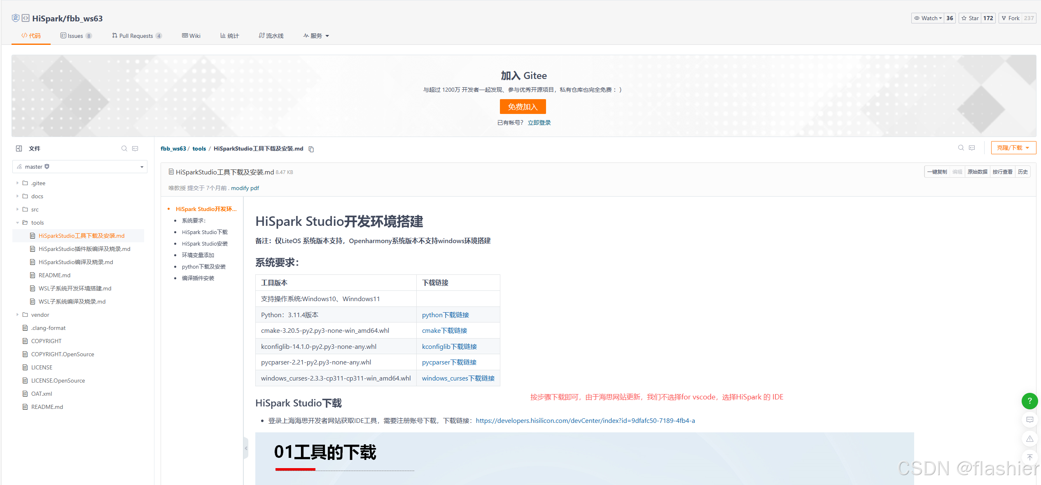Image resolution: width=1041 pixels, height=485 pixels.
Task: Open the python下载链接 link
Action: coord(445,315)
